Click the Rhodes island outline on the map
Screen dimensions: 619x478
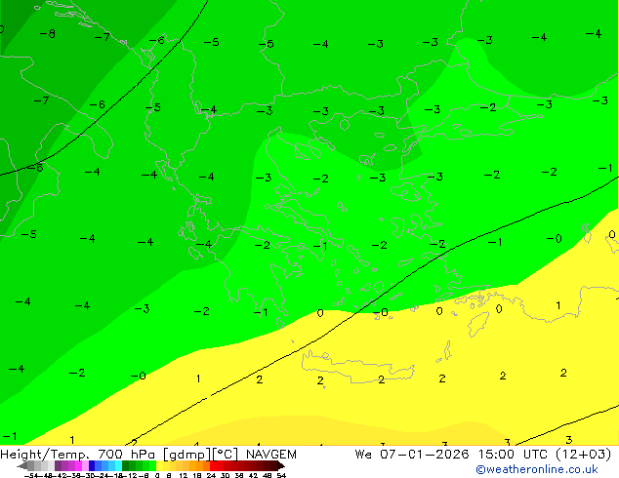pos(478,324)
